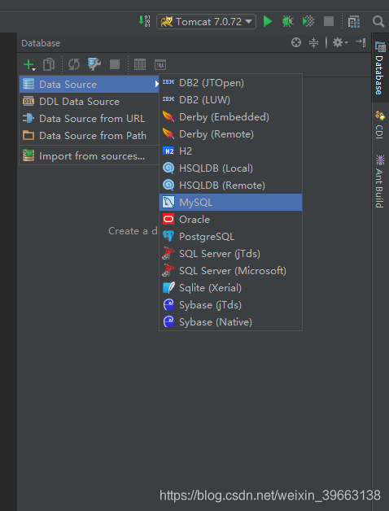Viewport: 389px width, 511px height.
Task: Open the Tomcat 7.0.72 run configuration dropdown
Action: [x=206, y=21]
